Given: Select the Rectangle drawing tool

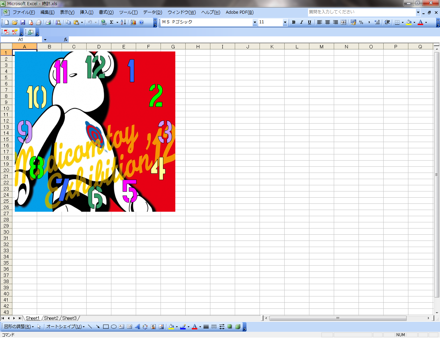Looking at the screenshot, I should coord(106,327).
